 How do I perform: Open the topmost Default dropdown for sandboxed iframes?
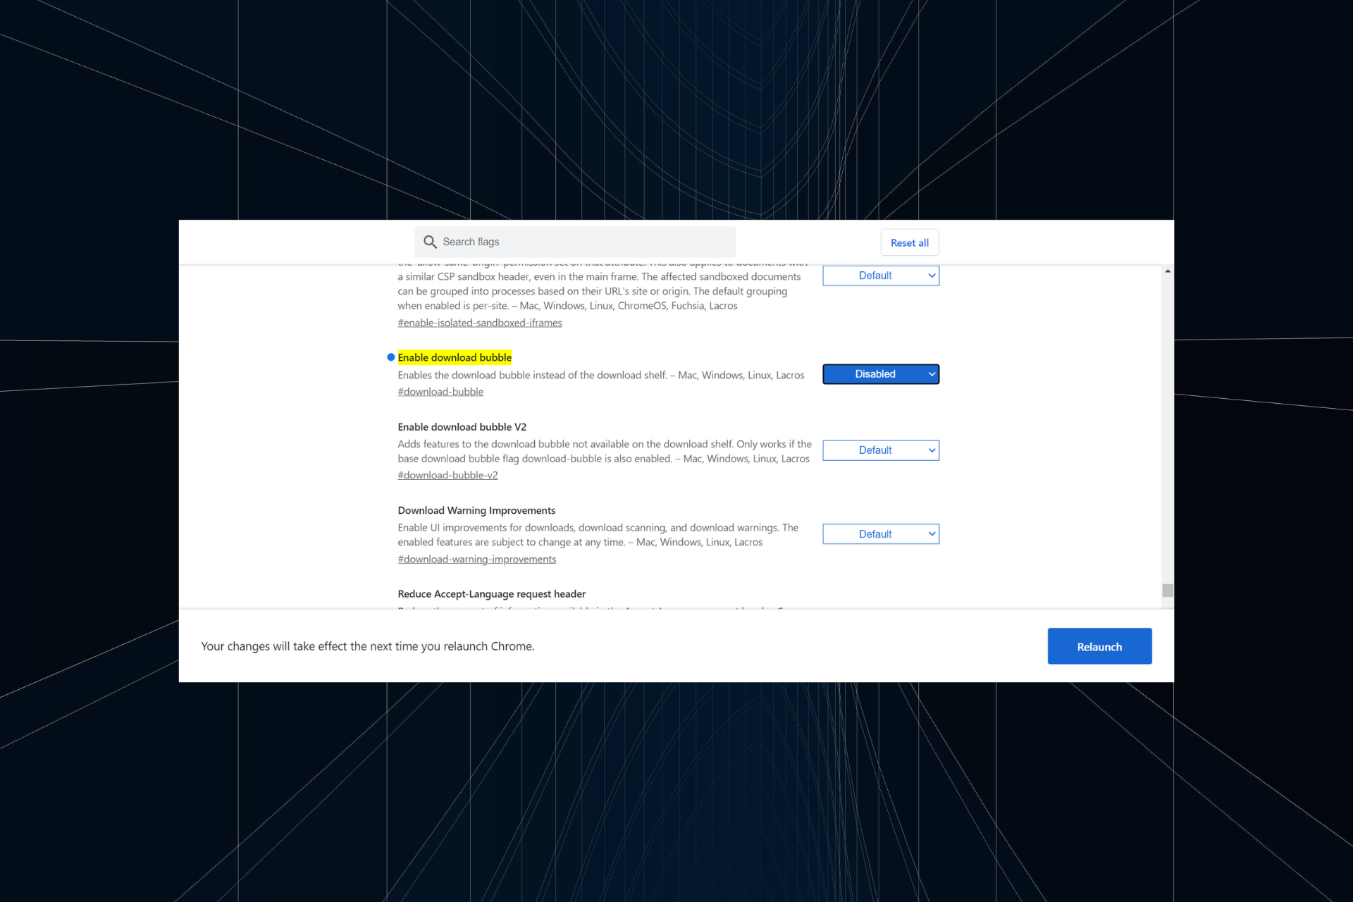click(881, 276)
